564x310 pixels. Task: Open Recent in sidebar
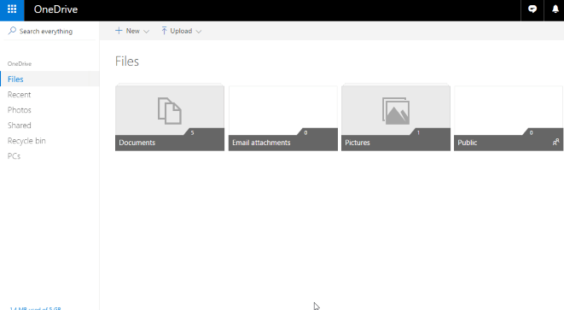pyautogui.click(x=19, y=95)
